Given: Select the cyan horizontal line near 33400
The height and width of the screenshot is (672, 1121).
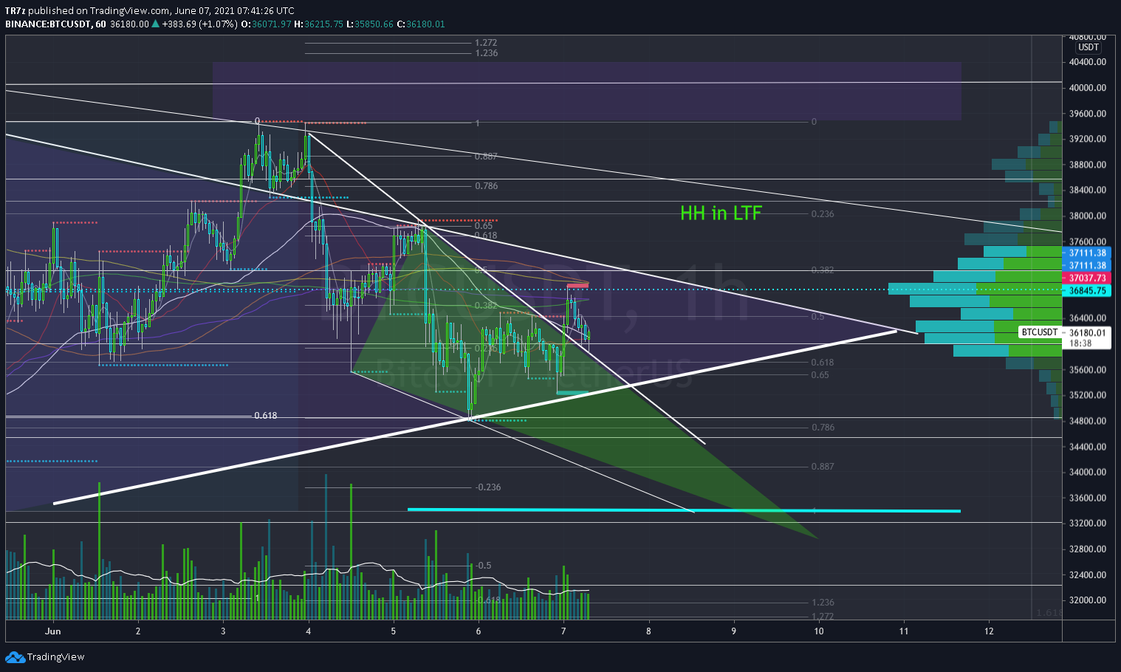Looking at the screenshot, I should (684, 510).
